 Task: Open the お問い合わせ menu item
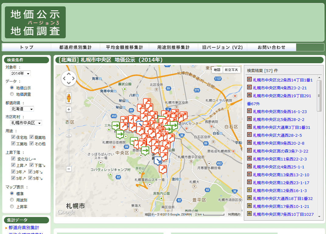click(272, 47)
